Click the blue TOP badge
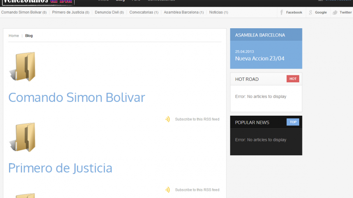Screen dimensions: 353x198 pyautogui.click(x=293, y=122)
